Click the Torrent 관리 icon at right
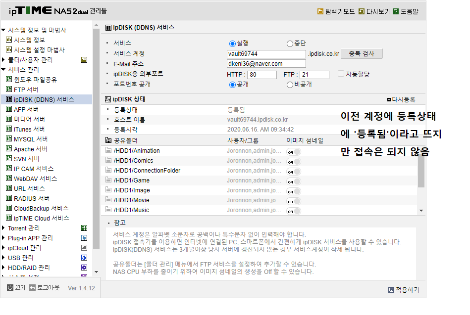 (x=84, y=228)
